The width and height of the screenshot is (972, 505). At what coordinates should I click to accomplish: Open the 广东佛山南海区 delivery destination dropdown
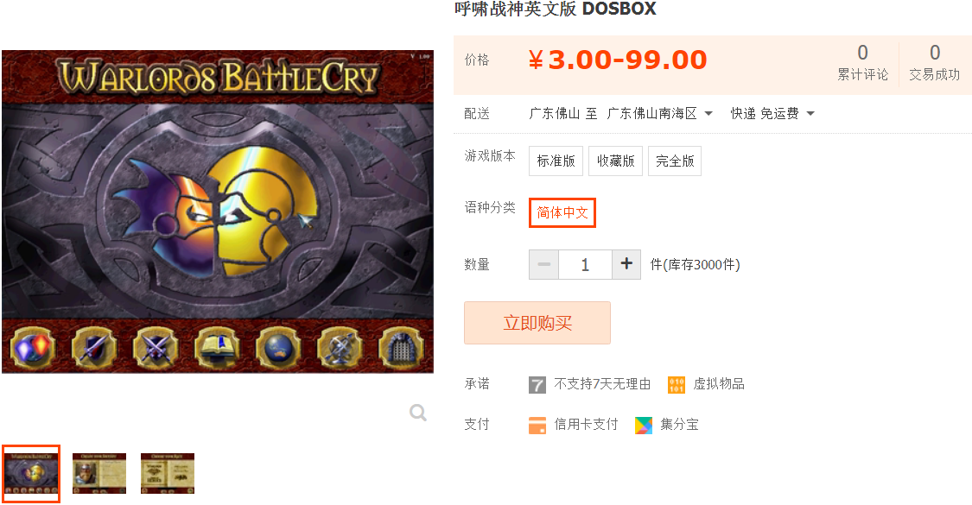[x=659, y=113]
